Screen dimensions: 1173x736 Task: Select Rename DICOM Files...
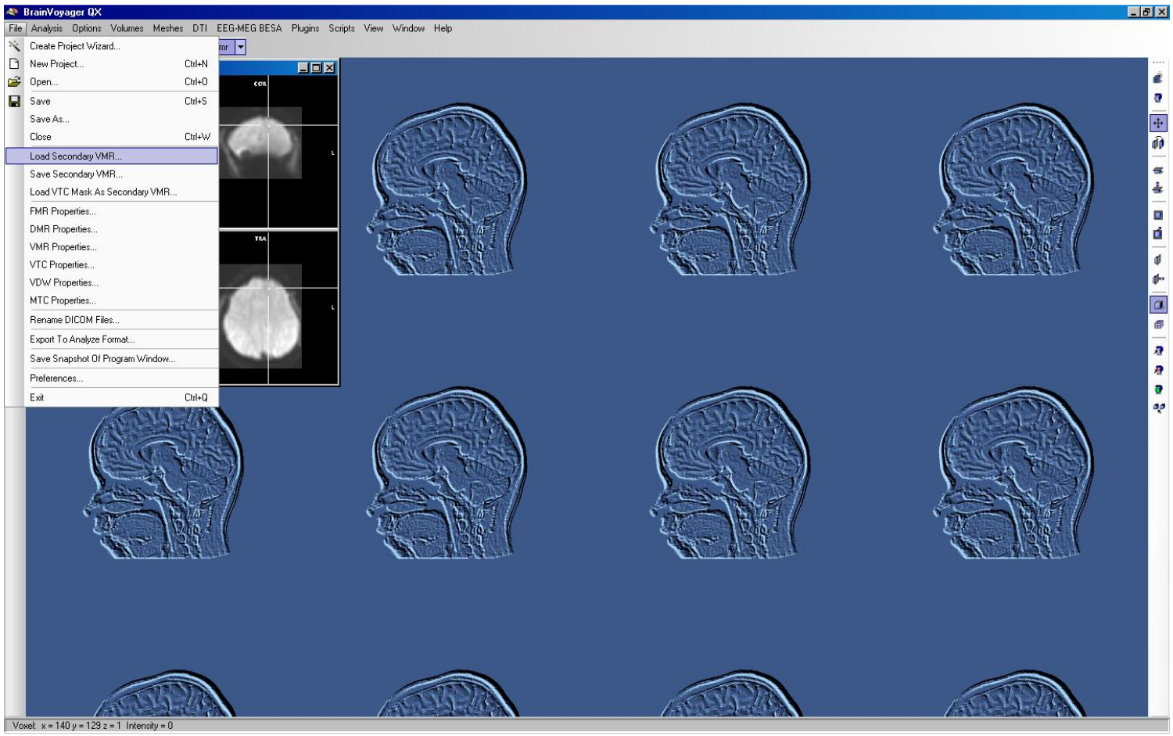coord(111,320)
